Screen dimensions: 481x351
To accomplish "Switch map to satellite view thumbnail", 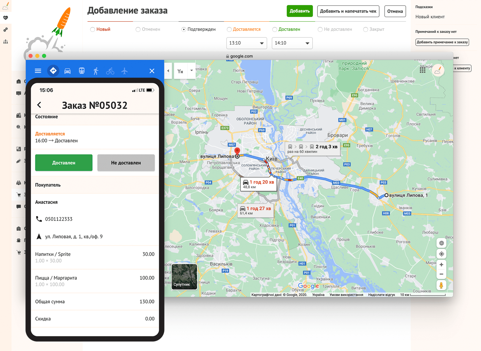I will point(184,277).
